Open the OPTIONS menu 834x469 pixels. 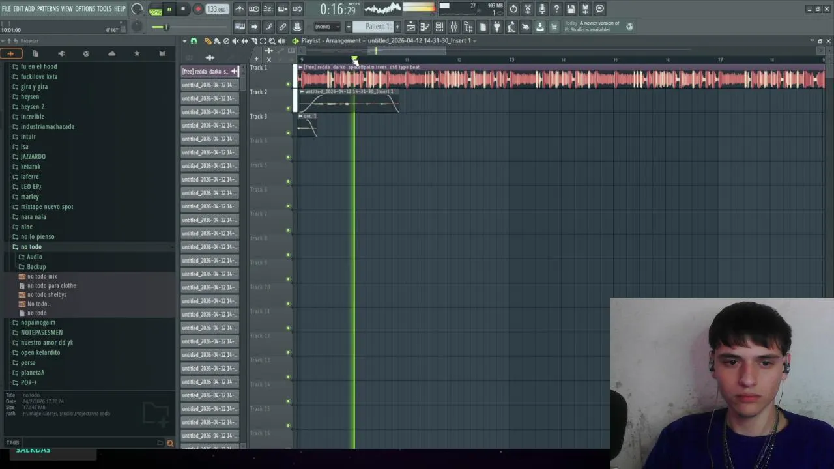pos(85,8)
